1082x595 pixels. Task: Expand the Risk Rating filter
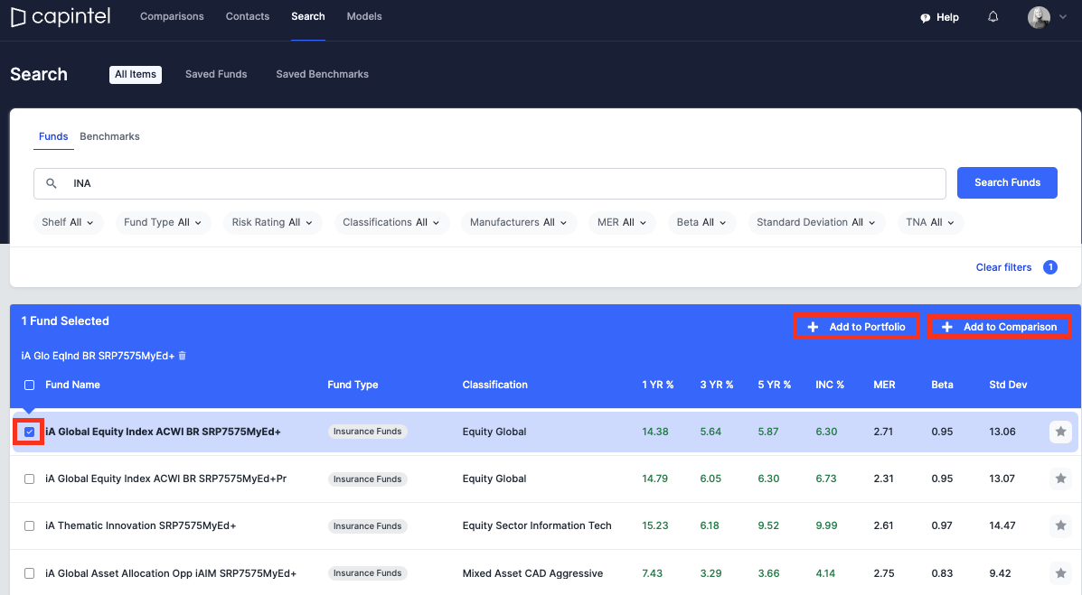coord(273,222)
